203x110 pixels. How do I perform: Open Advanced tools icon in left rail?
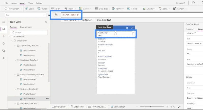(4, 58)
